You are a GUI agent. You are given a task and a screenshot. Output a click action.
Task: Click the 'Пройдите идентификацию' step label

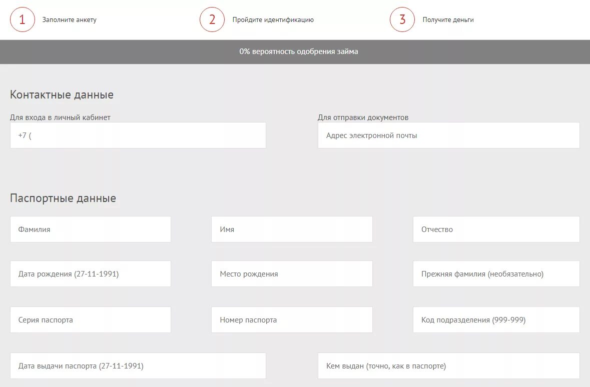pyautogui.click(x=273, y=20)
